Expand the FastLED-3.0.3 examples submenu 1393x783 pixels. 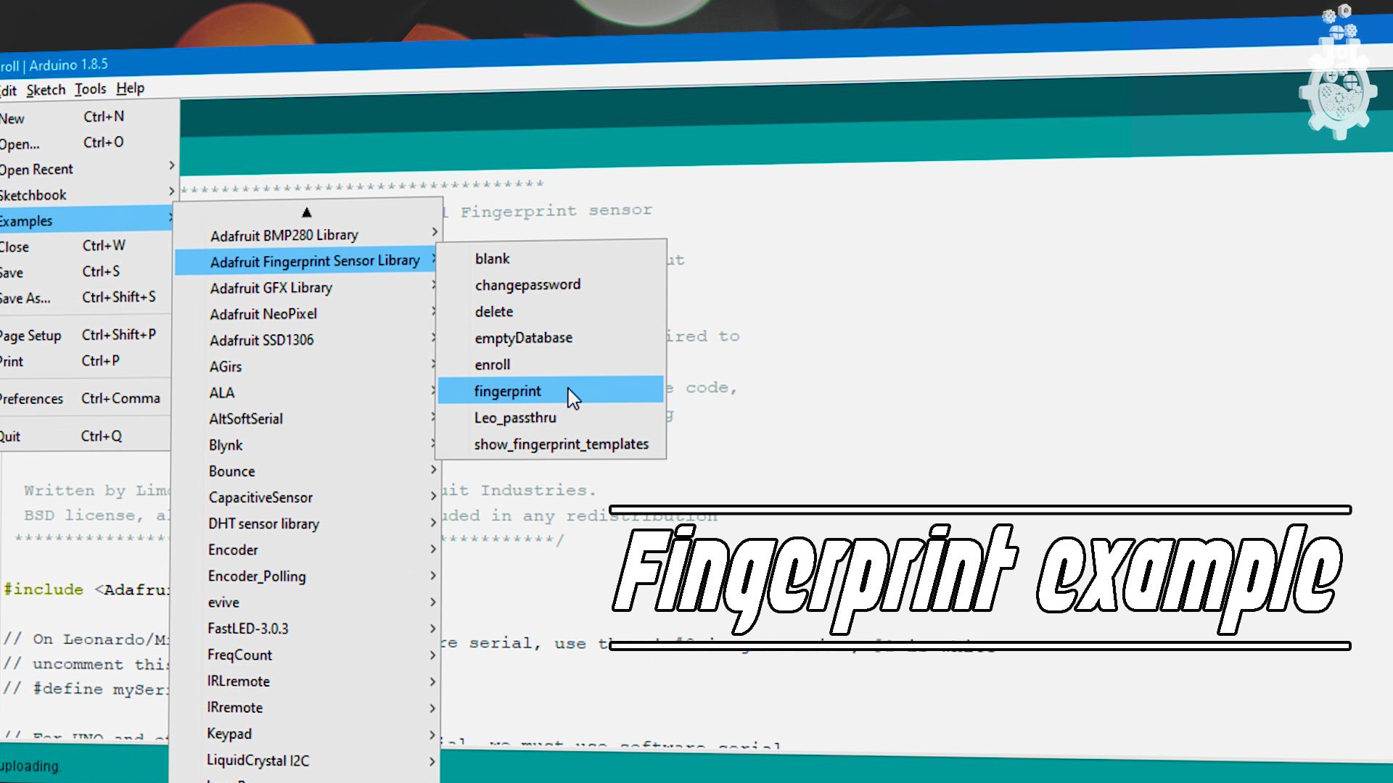coord(247,628)
